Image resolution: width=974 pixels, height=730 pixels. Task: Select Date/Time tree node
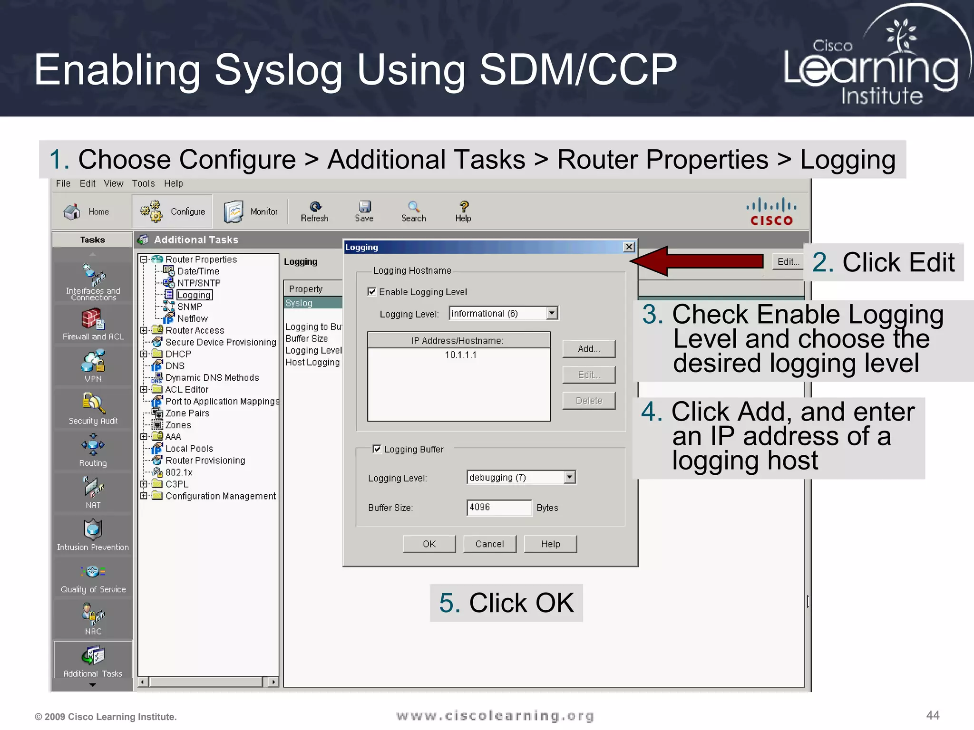pos(197,271)
